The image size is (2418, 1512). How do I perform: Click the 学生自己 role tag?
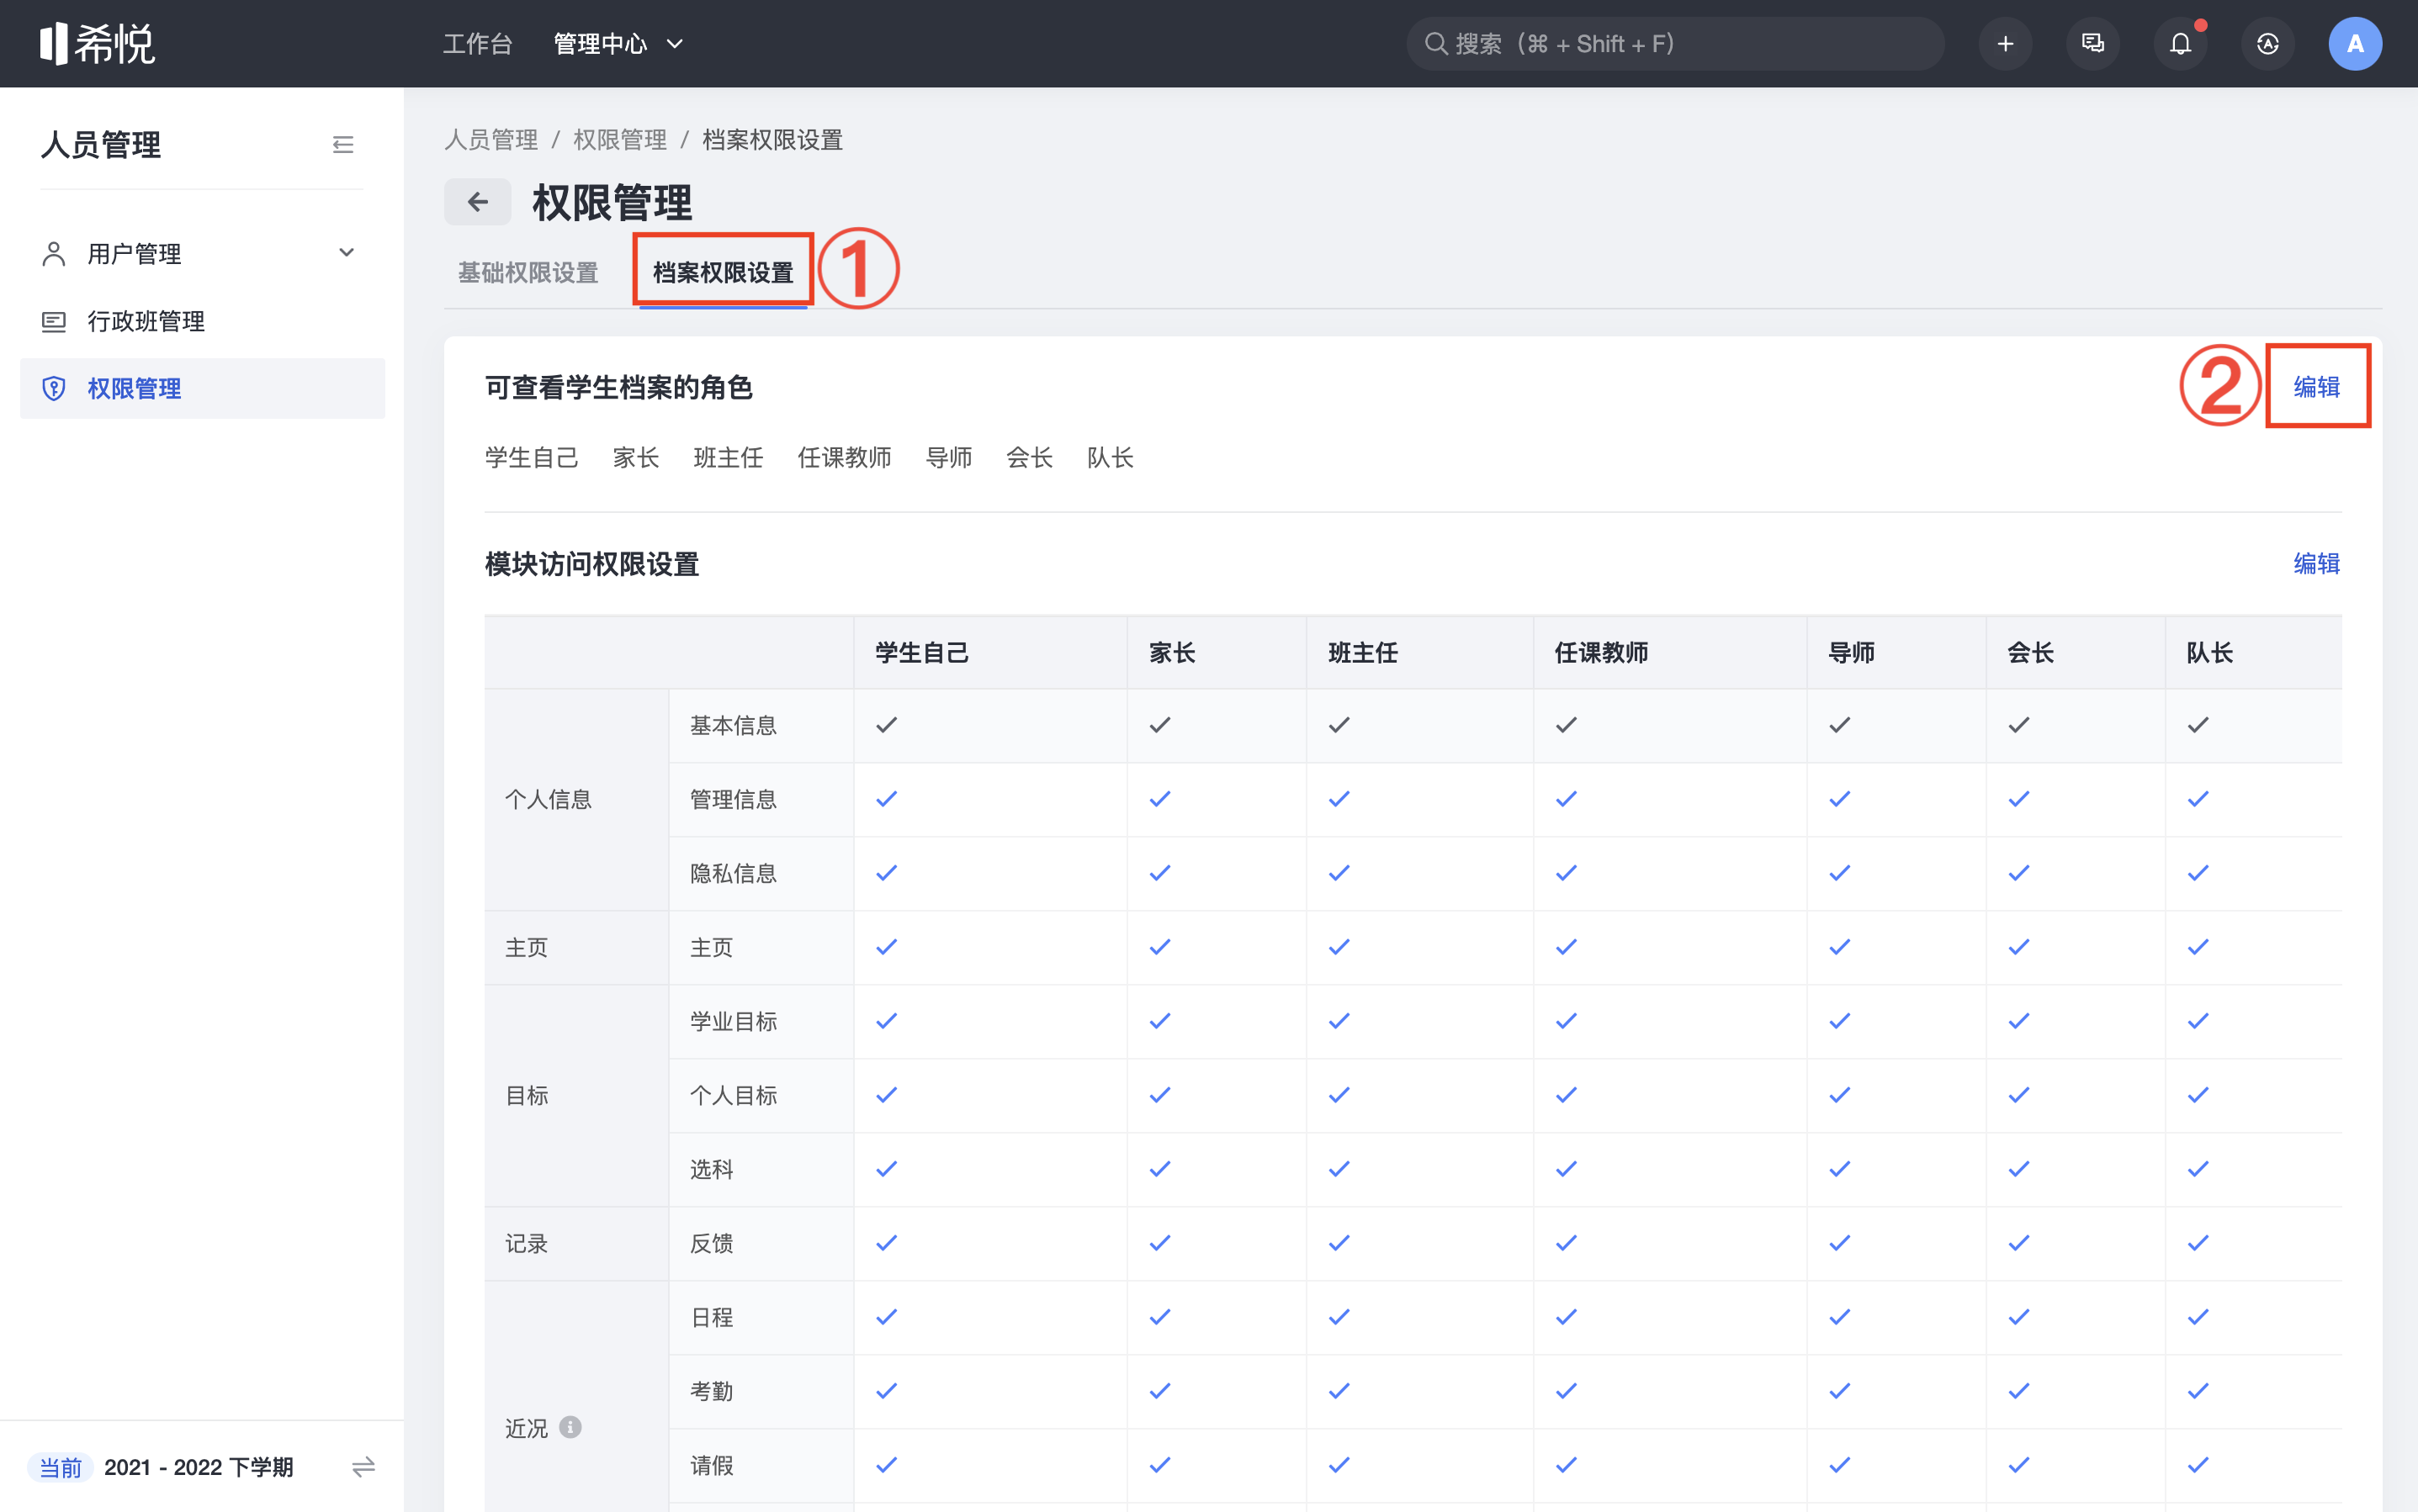click(x=531, y=458)
